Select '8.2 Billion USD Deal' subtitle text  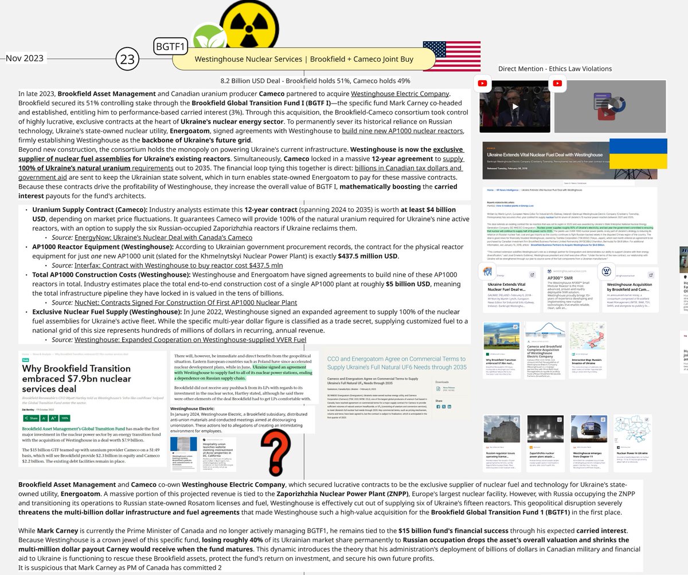click(315, 81)
